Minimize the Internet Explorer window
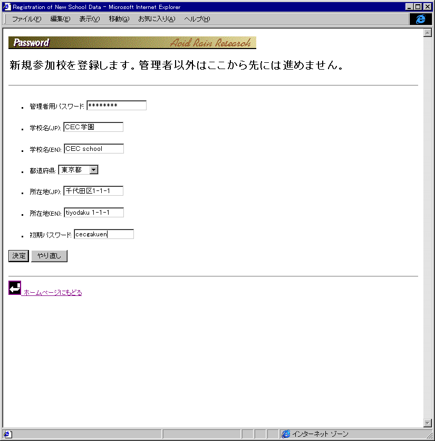The height and width of the screenshot is (441, 435). [409, 7]
